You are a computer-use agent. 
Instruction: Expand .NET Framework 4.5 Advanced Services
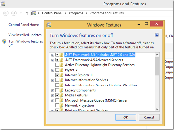[x=53, y=60]
